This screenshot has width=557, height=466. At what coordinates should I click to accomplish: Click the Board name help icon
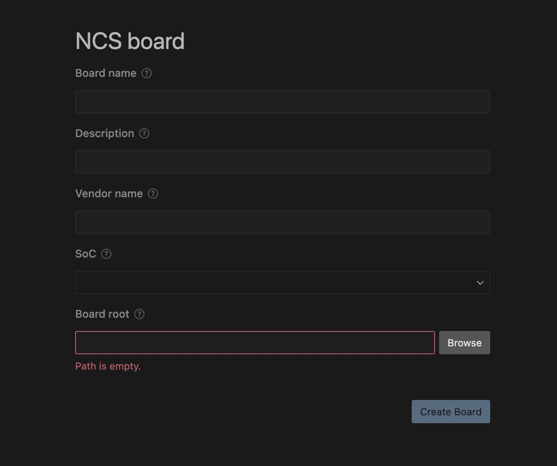point(147,73)
